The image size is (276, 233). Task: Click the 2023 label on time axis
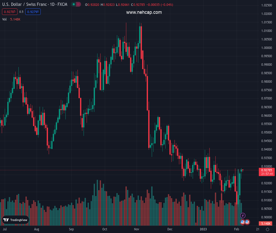point(203,230)
